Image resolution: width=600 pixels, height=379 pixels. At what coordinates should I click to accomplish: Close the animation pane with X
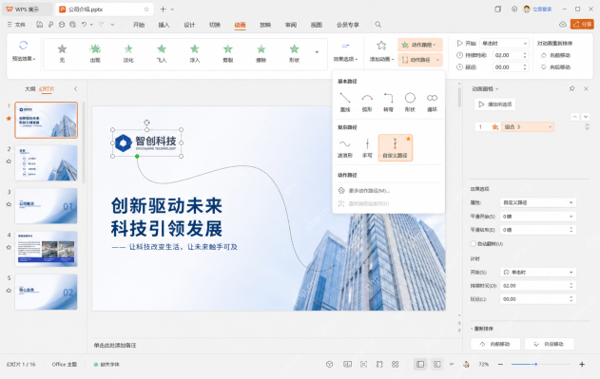[x=586, y=88]
